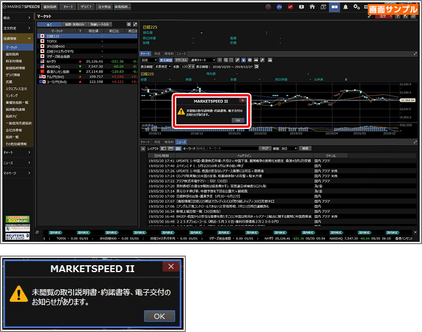The width and height of the screenshot is (422, 332).
Task: Expand the market list panel with arrows icon
Action: pyautogui.click(x=135, y=24)
